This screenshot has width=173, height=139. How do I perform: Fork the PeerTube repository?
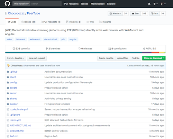[x=154, y=13]
